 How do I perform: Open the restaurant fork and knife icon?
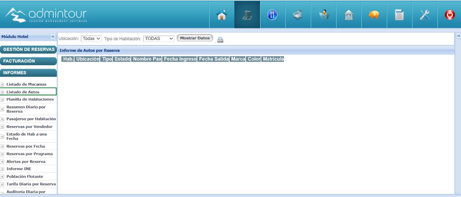point(272,15)
